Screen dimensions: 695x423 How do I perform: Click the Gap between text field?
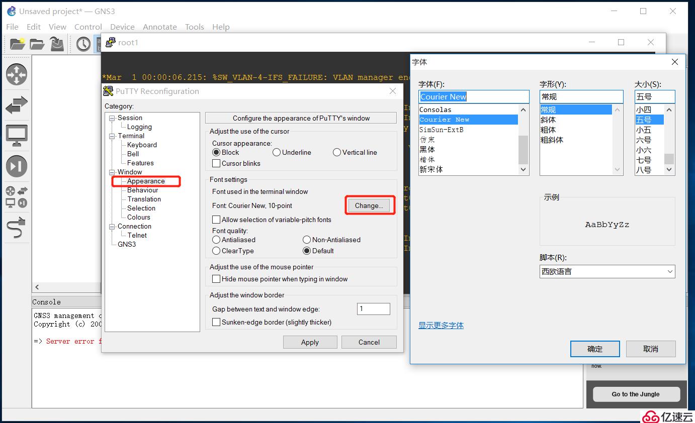point(374,309)
